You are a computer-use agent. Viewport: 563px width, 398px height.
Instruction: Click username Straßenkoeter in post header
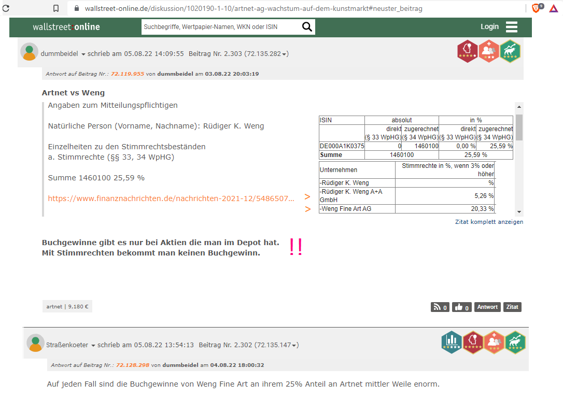pyautogui.click(x=67, y=345)
